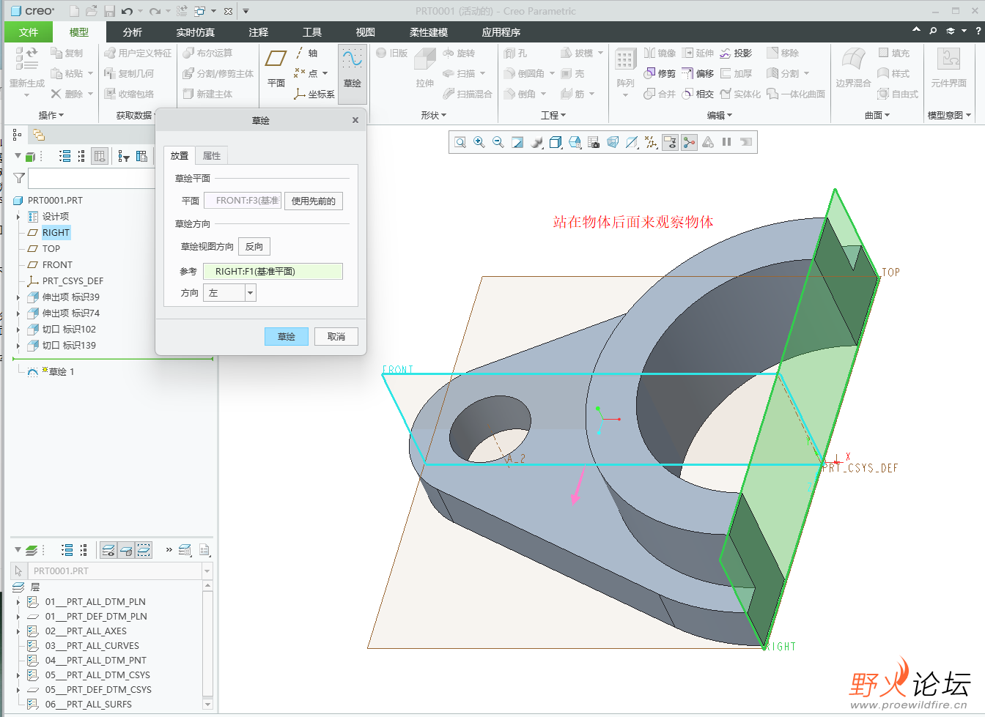
Task: Click the Axis (轴) datum tool
Action: pyautogui.click(x=306, y=53)
